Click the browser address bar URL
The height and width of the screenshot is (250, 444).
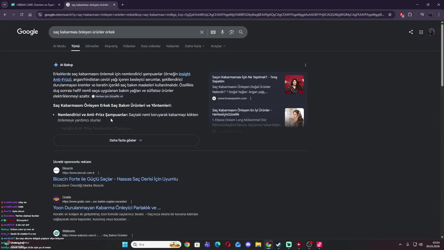(214, 15)
